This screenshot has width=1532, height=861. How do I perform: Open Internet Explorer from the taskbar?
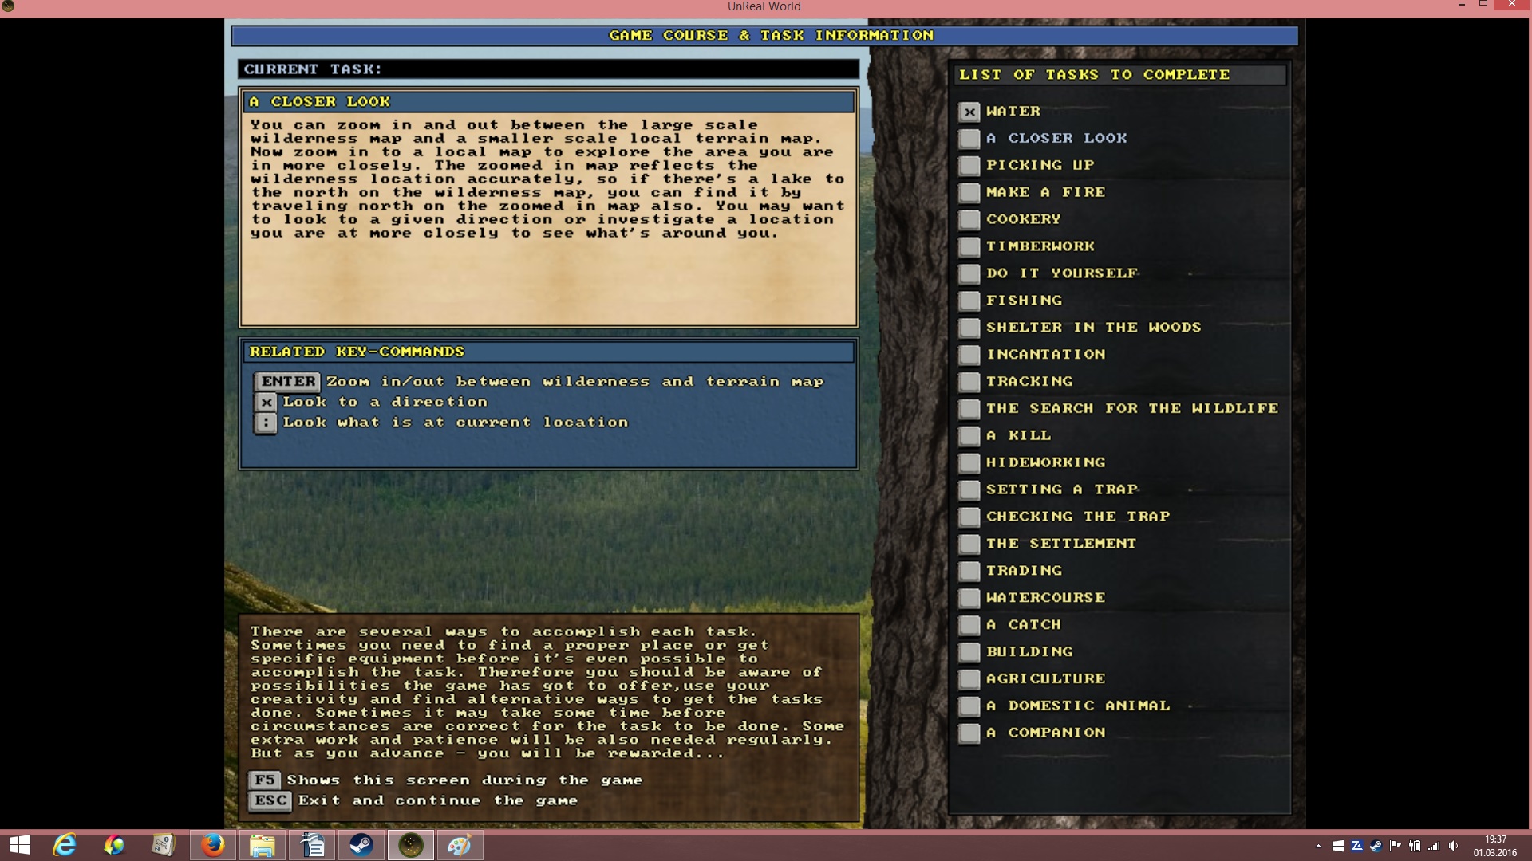pyautogui.click(x=65, y=845)
